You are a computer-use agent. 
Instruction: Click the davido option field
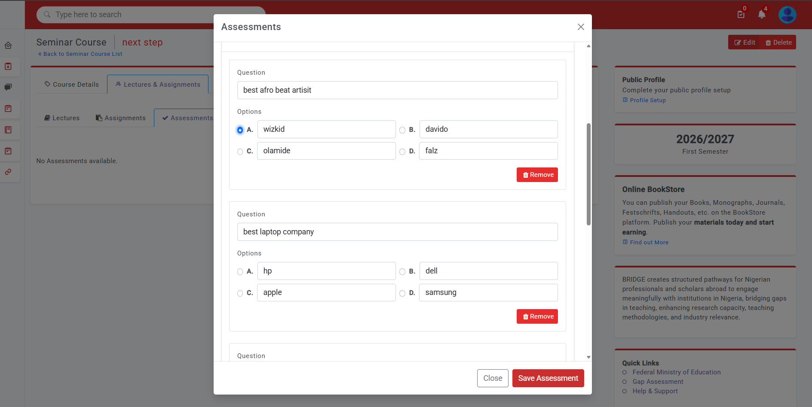pyautogui.click(x=489, y=129)
